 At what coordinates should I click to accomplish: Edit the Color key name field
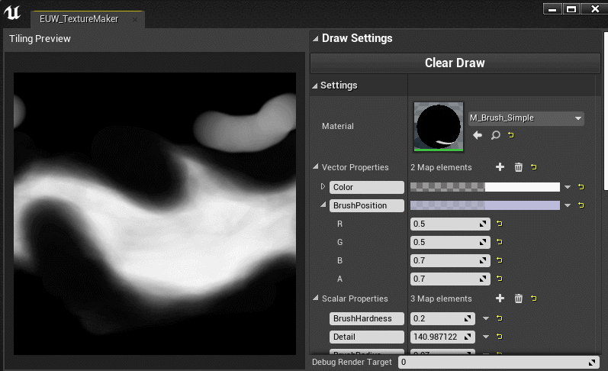click(366, 187)
